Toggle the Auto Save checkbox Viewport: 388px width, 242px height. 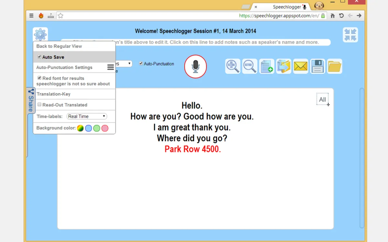[39, 56]
